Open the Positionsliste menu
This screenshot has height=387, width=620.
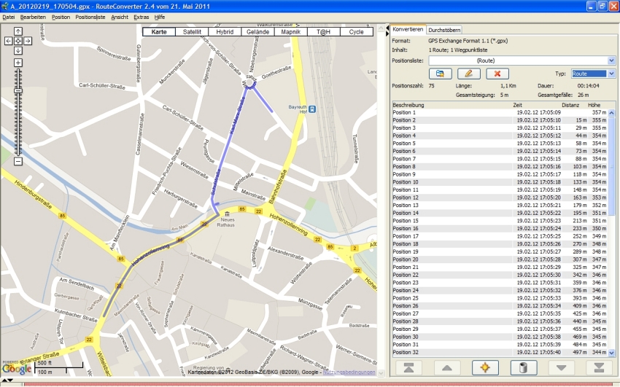(90, 17)
